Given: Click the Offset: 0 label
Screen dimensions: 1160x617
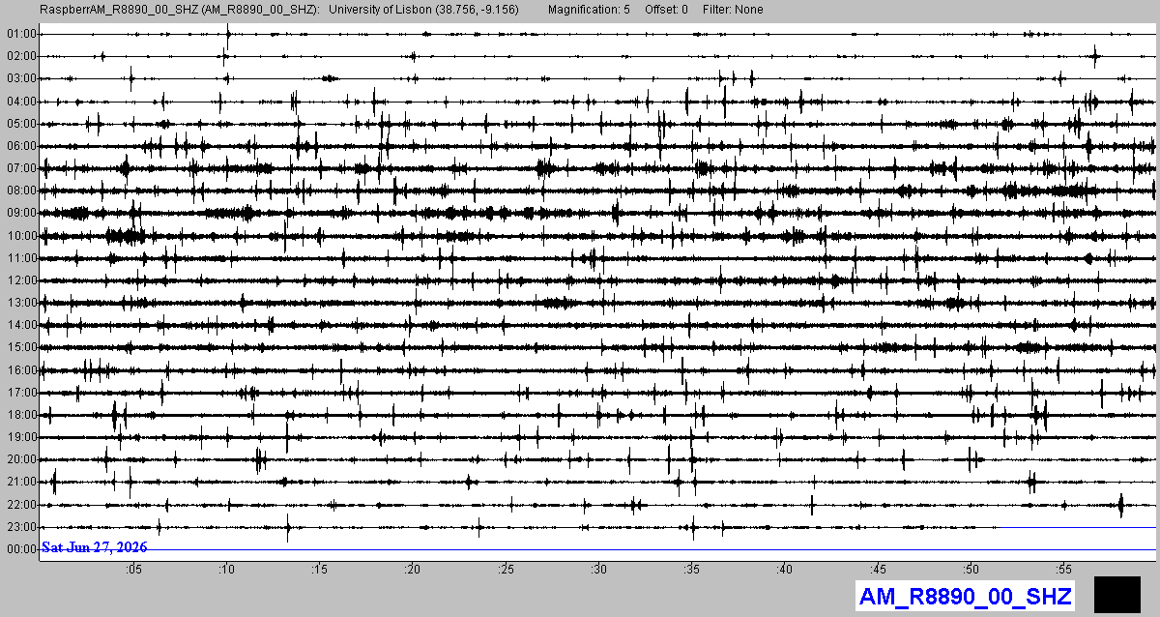Looking at the screenshot, I should (666, 10).
